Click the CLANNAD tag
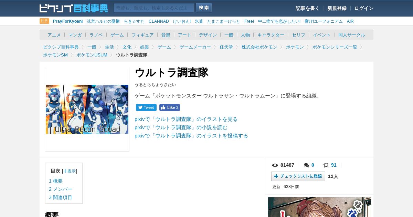 tap(159, 21)
